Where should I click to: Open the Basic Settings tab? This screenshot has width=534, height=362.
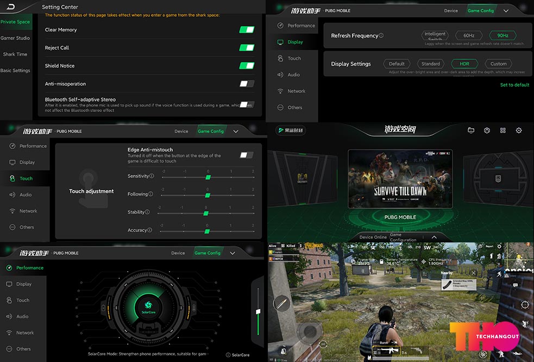tap(15, 70)
